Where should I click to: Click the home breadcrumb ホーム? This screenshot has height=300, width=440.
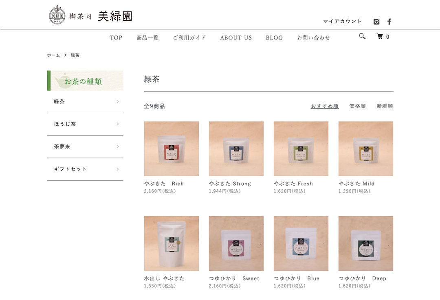click(53, 55)
